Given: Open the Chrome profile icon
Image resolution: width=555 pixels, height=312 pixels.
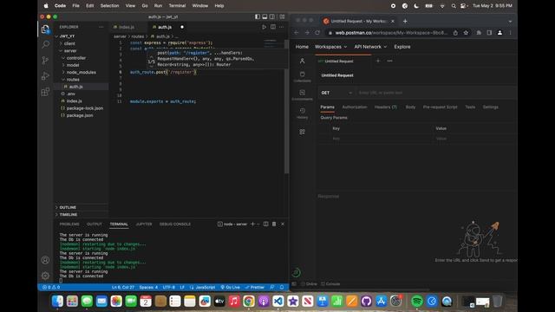Looking at the screenshot, I should tap(499, 33).
